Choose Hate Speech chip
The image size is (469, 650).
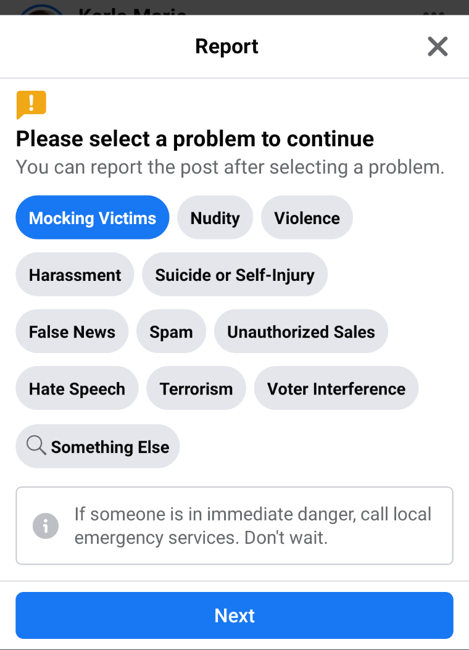coord(77,388)
